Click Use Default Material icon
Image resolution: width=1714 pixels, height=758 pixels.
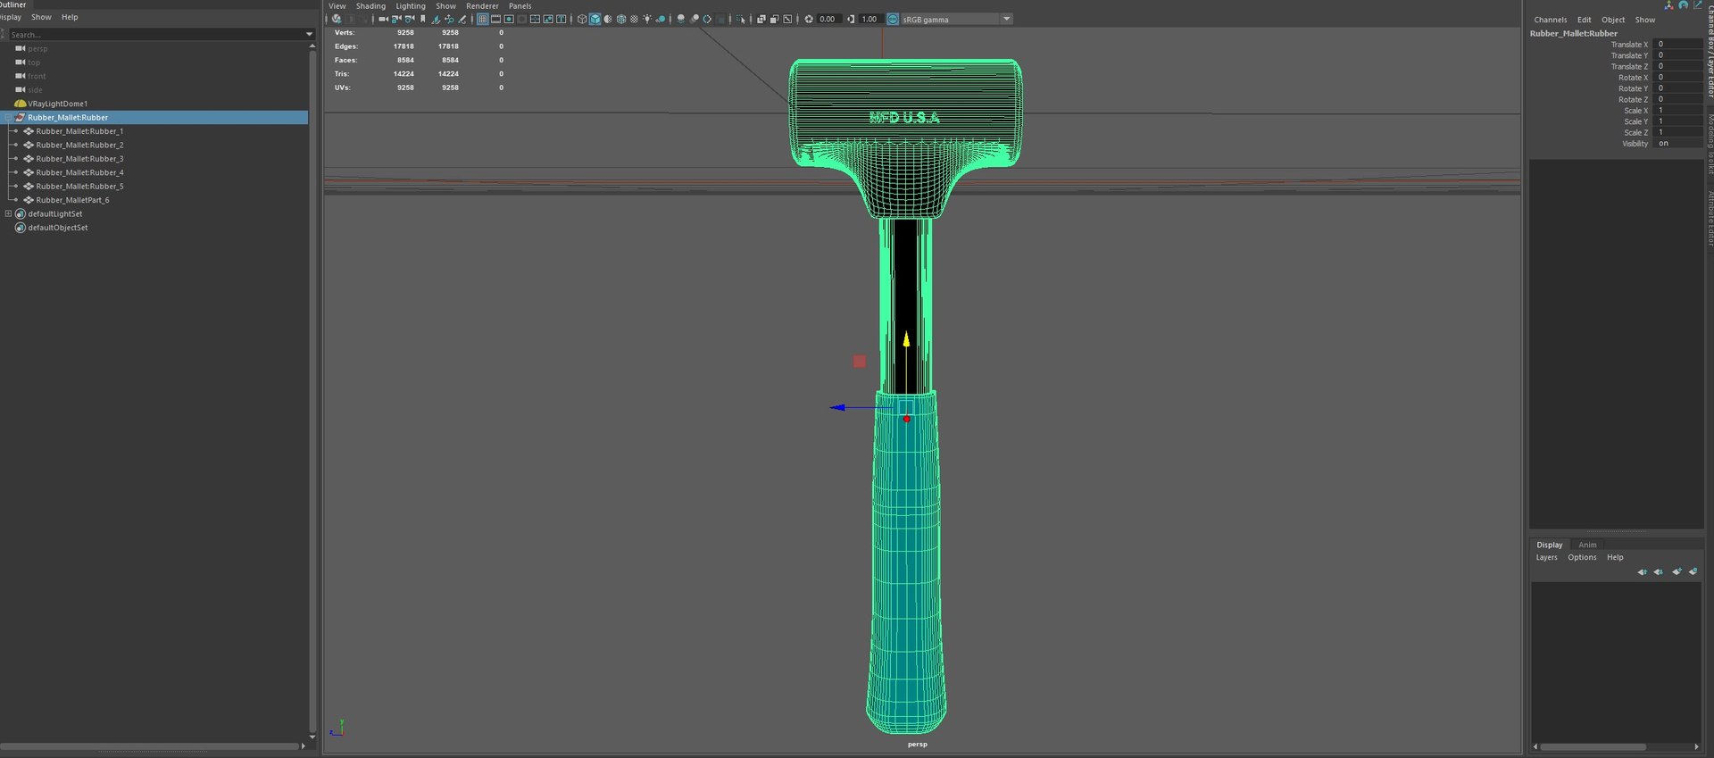tap(608, 19)
